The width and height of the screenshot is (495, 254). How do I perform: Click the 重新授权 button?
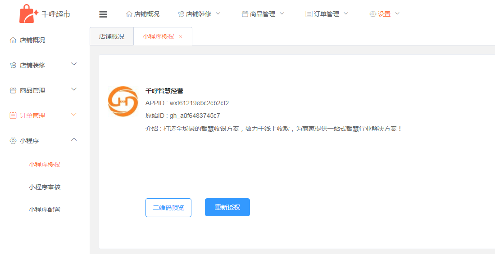(227, 207)
